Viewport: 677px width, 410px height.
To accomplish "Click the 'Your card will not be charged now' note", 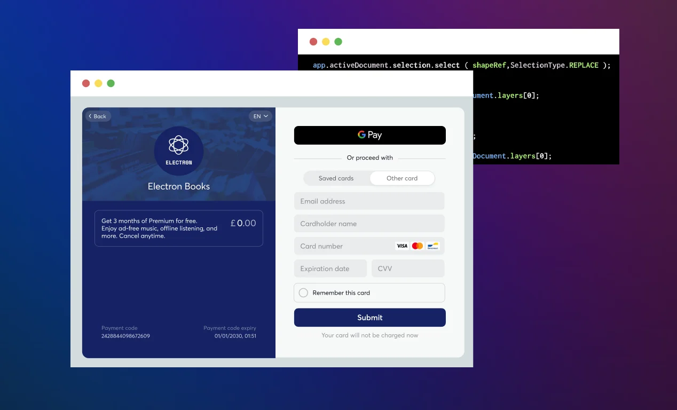I will point(369,335).
